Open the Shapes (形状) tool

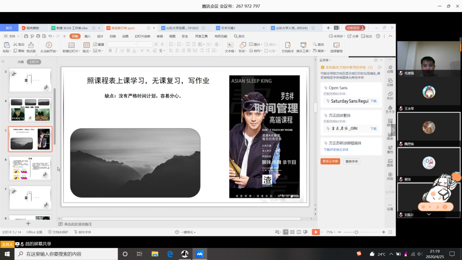242,45
